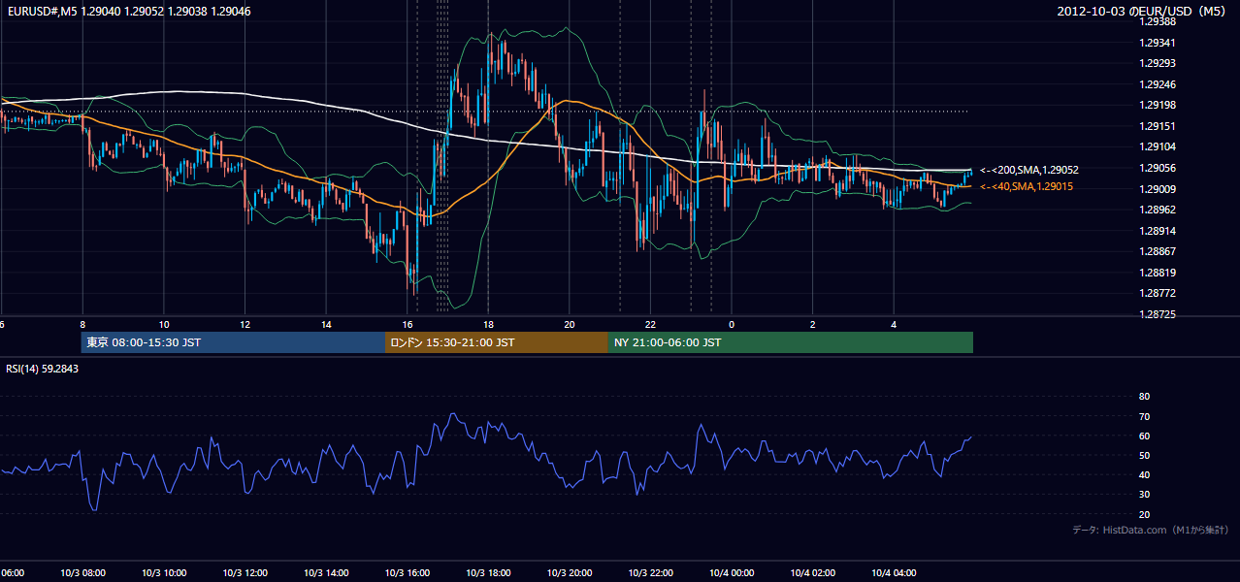Click RSI scale level 20
Screen dimensions: 1240x582
1144,514
